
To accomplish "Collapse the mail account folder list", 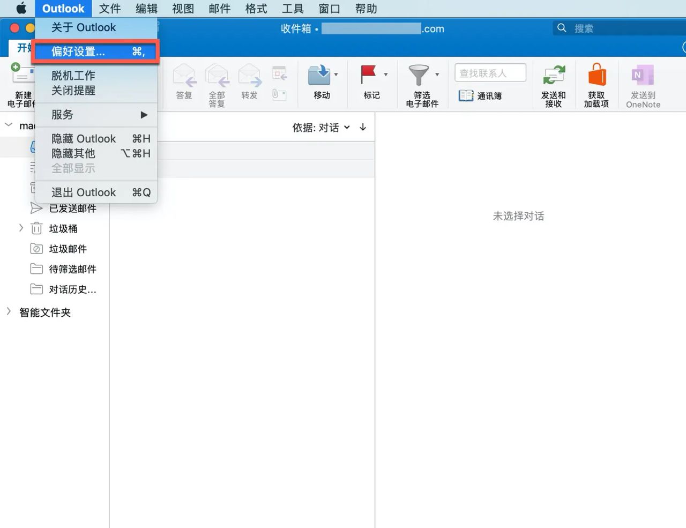I will click(9, 125).
